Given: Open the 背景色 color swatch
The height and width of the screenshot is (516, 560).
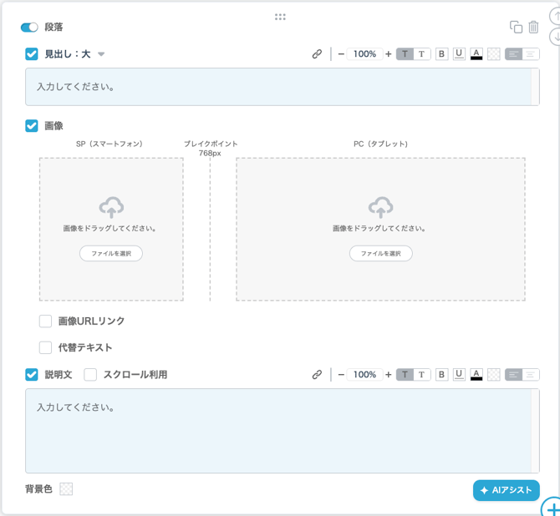Looking at the screenshot, I should [x=66, y=489].
